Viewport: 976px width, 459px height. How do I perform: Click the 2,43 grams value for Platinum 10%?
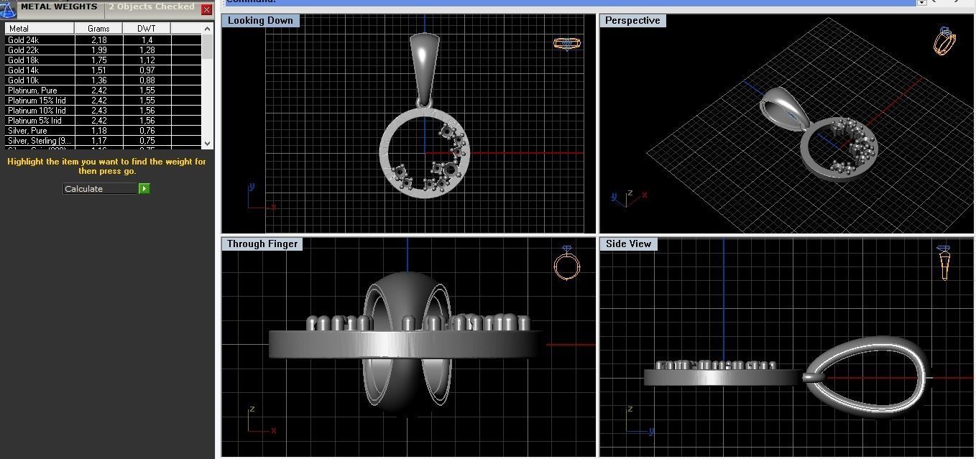[99, 111]
